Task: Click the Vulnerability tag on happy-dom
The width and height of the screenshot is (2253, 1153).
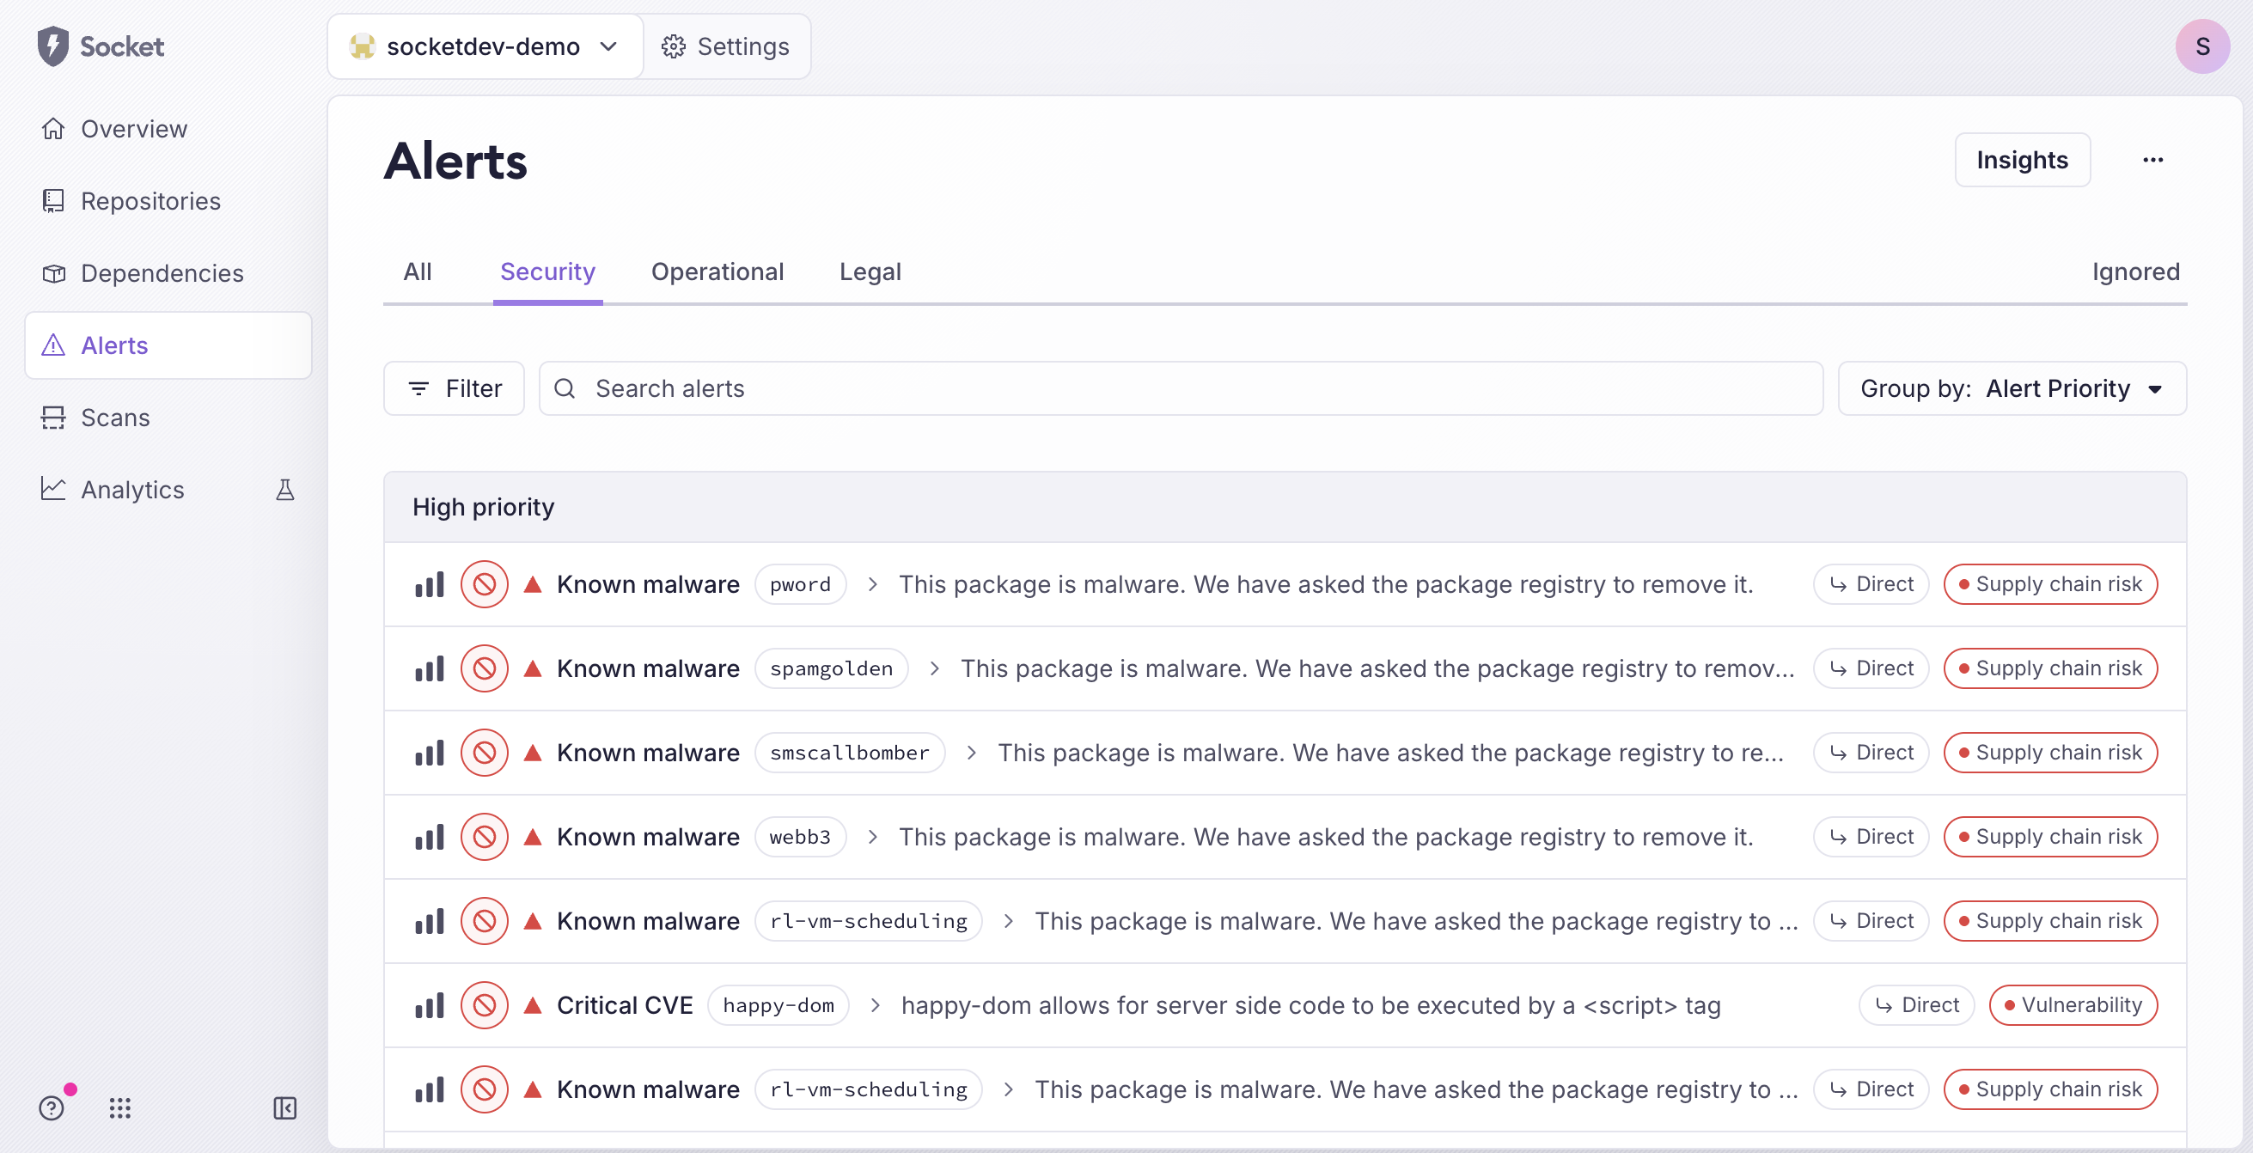Action: click(x=2072, y=1005)
